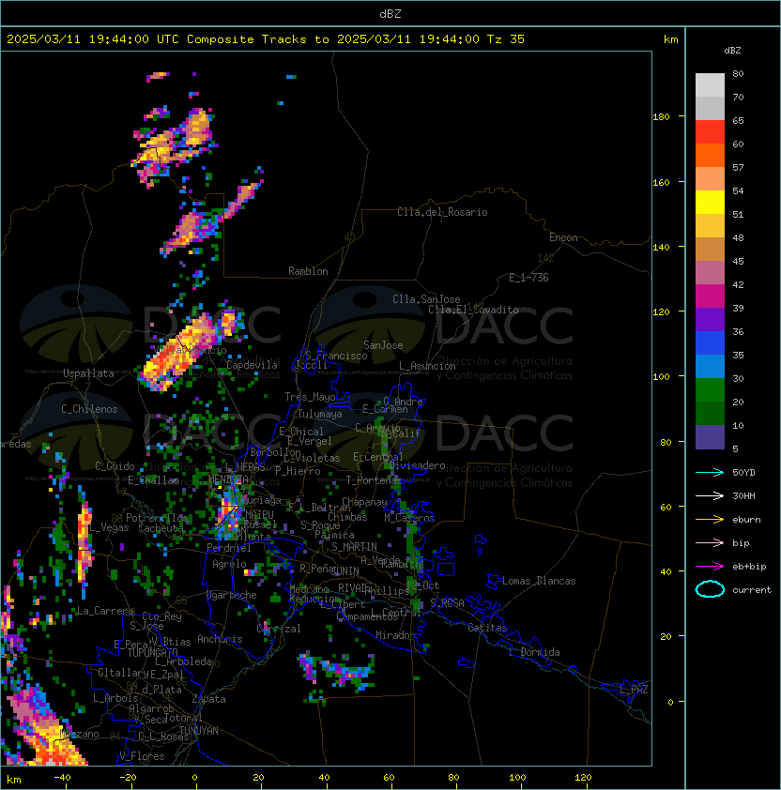This screenshot has height=790, width=781.
Task: Click the 'L_Asuncion' map label
Action: [427, 366]
